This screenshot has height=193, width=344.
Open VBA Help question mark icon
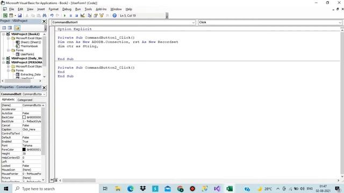114,16
